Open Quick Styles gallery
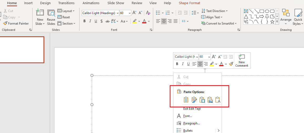The width and height of the screenshot is (304, 133). pos(298,17)
